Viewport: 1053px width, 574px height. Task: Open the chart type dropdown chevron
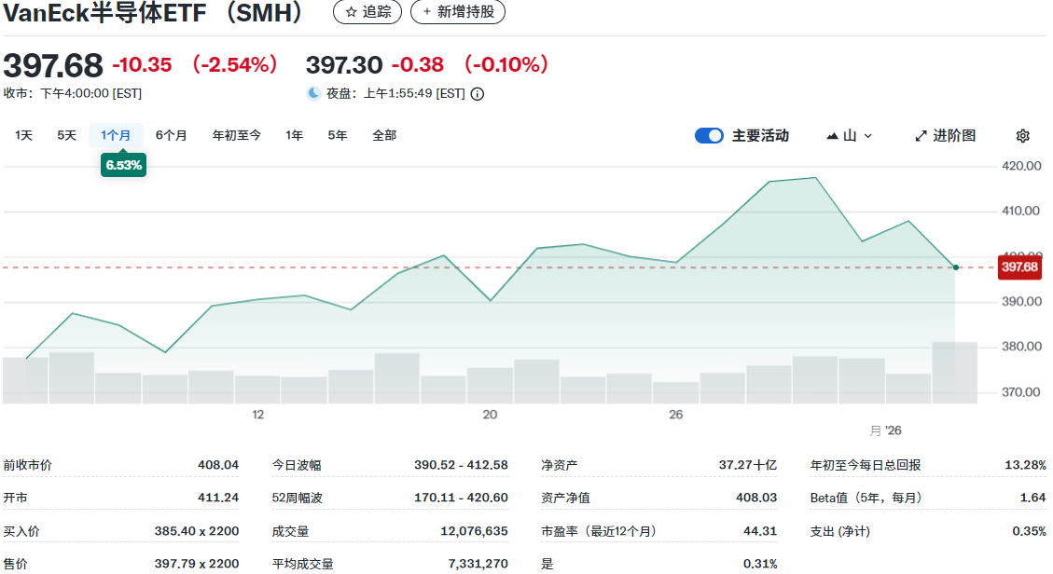click(x=868, y=135)
